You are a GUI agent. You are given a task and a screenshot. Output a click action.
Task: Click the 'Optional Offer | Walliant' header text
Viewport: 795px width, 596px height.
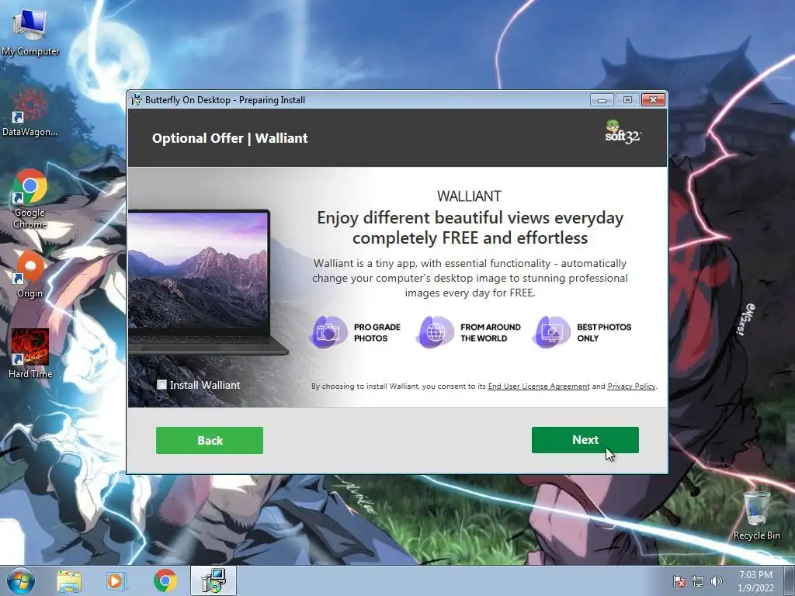coord(230,138)
